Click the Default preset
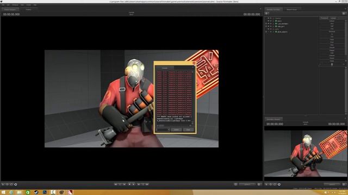Image resolution: width=348 pixels, height=195 pixels. 332,21
